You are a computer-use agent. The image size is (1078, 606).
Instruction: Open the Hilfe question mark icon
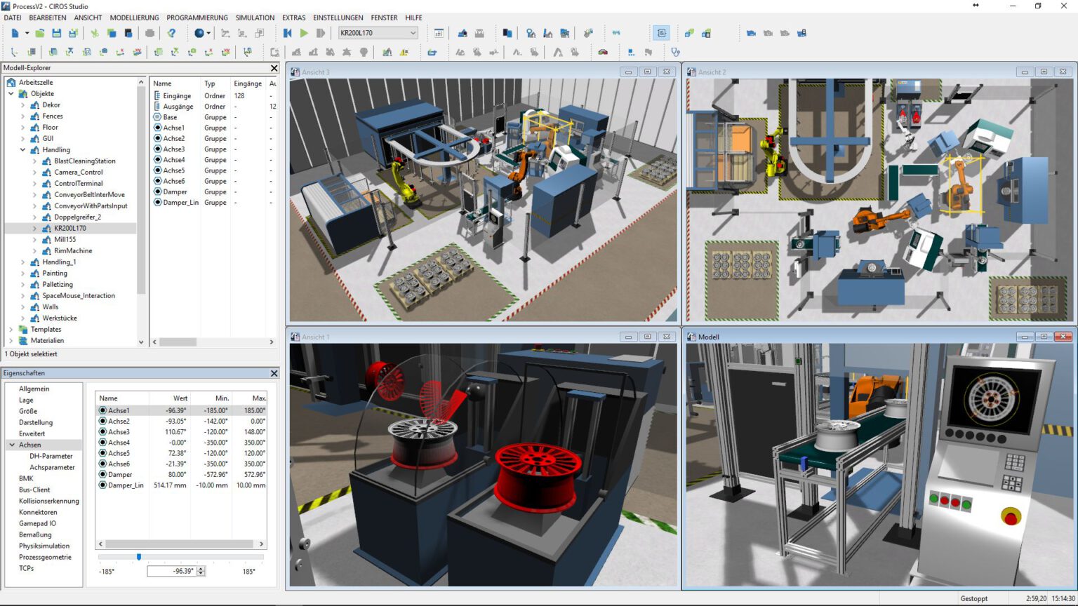(x=172, y=33)
